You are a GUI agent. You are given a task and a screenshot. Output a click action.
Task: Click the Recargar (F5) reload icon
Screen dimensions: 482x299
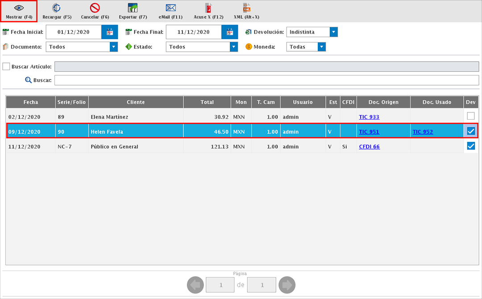click(57, 8)
